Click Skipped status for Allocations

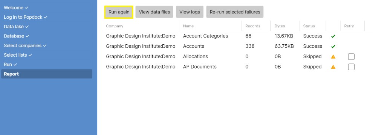pos(312,56)
